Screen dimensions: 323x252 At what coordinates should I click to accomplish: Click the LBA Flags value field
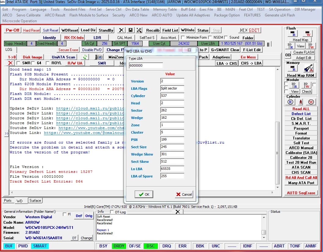(172, 89)
